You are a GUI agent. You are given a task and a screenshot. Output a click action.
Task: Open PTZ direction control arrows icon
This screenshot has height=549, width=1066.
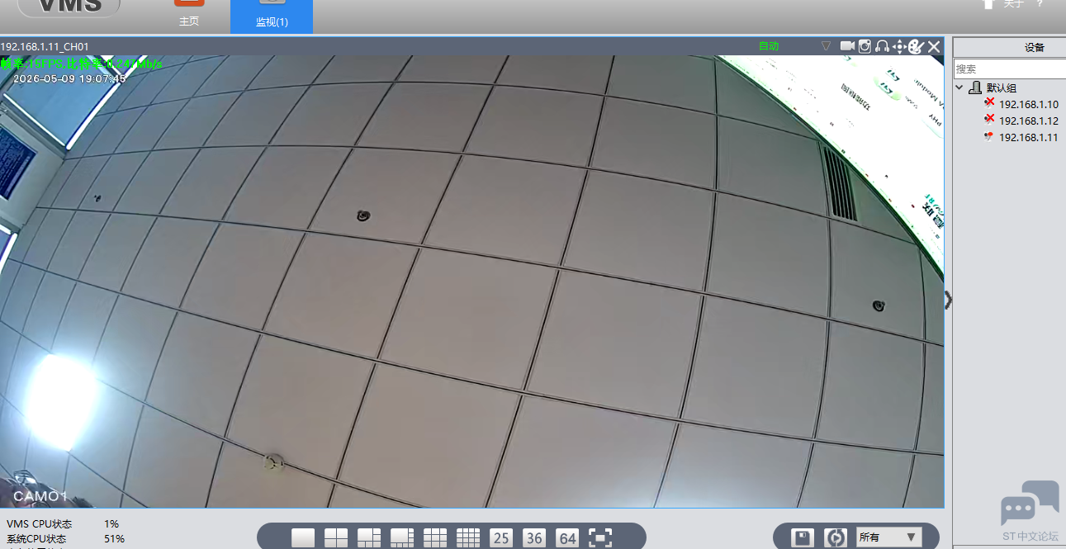899,46
